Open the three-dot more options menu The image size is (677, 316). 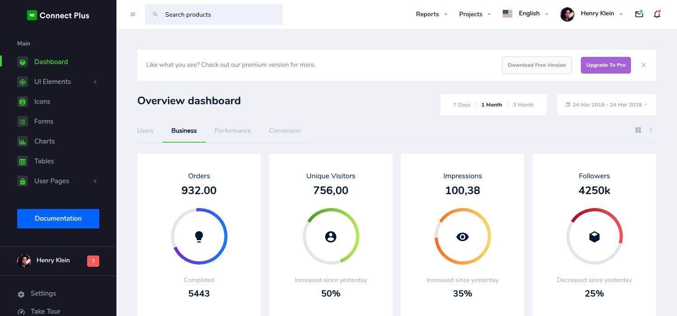tap(651, 130)
